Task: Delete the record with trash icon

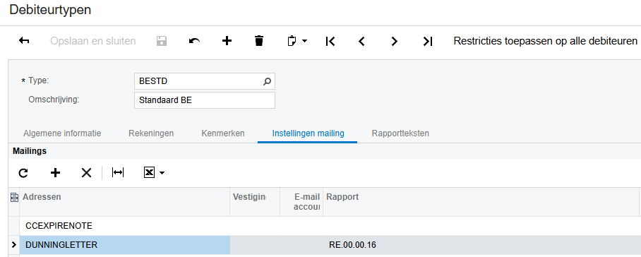Action: coord(259,41)
